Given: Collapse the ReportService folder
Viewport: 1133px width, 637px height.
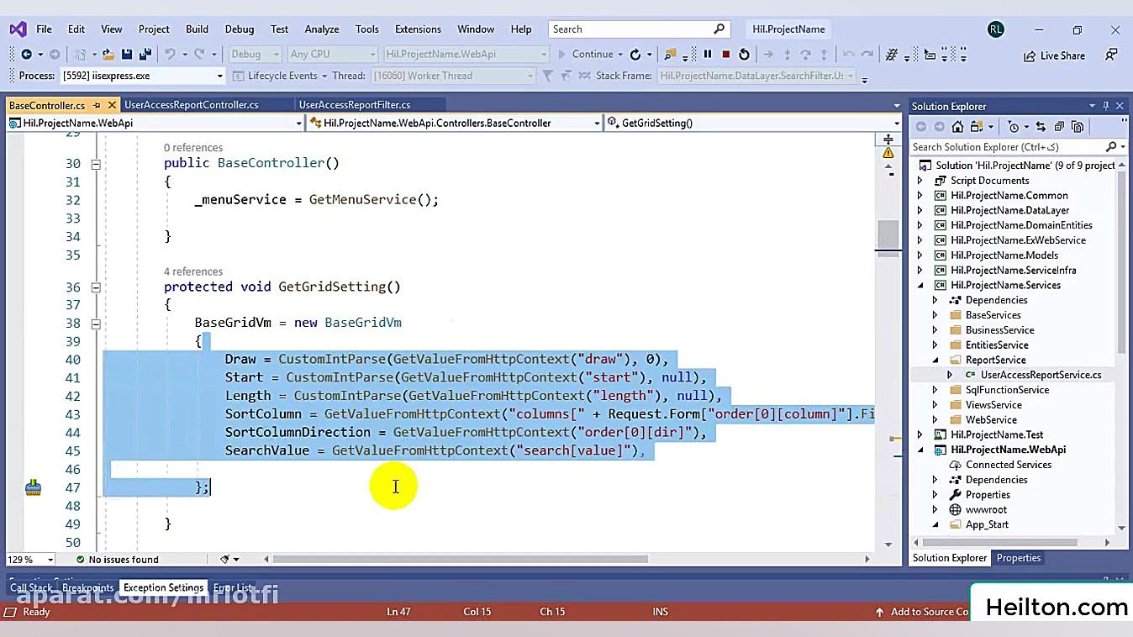Looking at the screenshot, I should coord(935,361).
